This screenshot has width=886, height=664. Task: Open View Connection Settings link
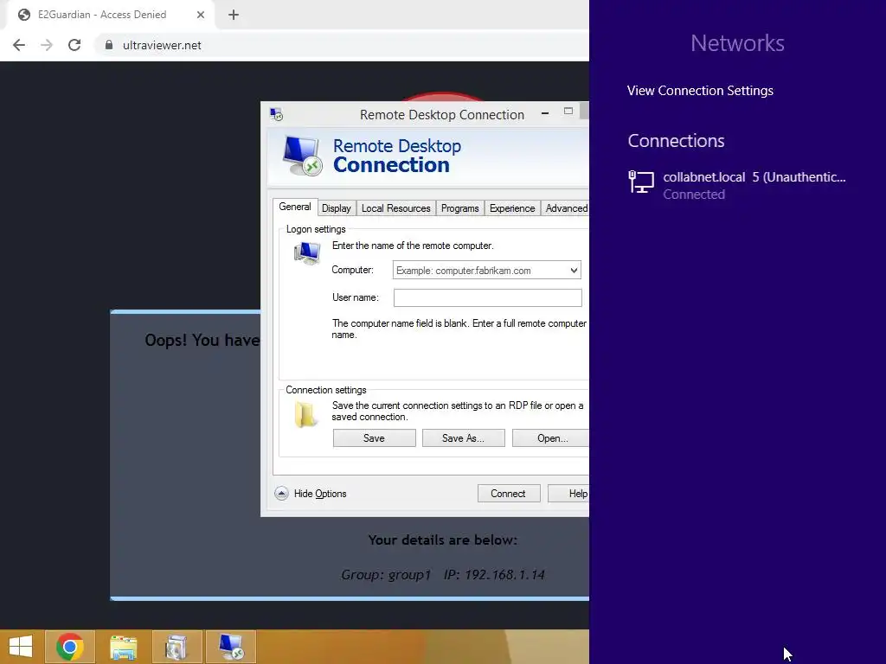[700, 90]
